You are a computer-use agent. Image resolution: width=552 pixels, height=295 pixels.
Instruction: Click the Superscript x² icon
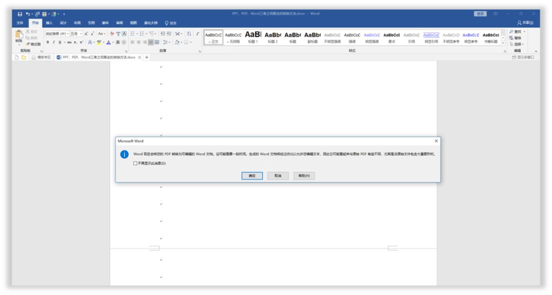pyautogui.click(x=81, y=42)
